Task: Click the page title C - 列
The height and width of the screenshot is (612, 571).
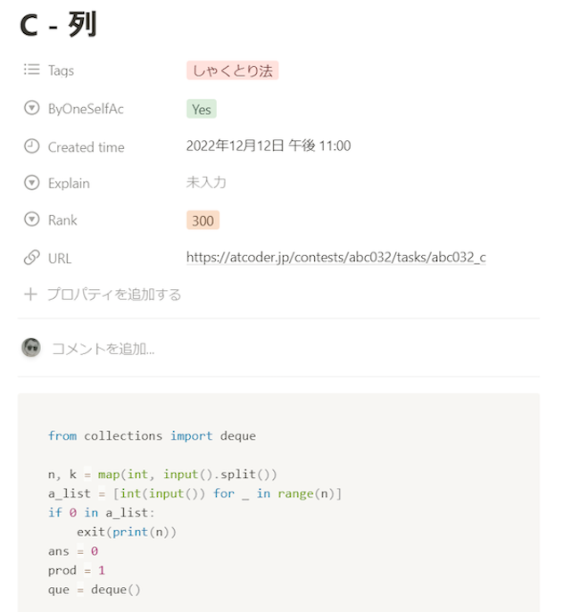Action: (58, 25)
